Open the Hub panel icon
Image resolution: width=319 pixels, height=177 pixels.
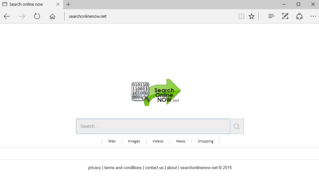tap(271, 16)
